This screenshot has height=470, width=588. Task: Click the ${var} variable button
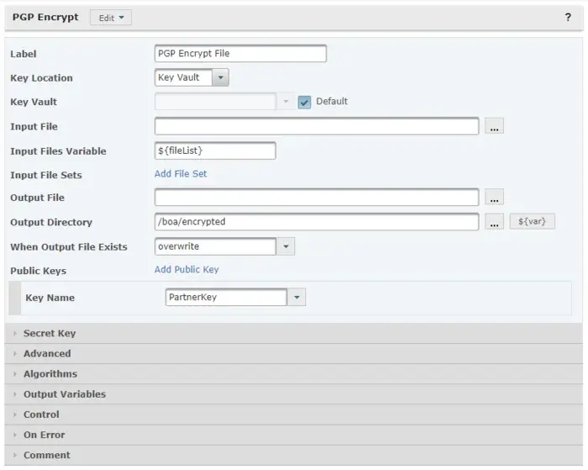coord(532,221)
